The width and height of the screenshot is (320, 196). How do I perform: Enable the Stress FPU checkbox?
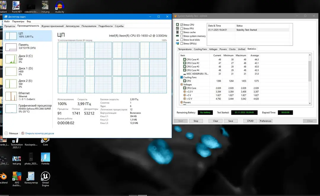click(182, 28)
